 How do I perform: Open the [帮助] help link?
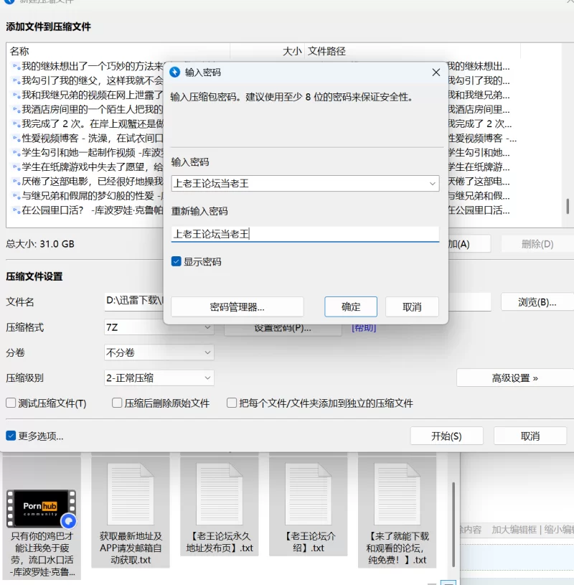(364, 327)
